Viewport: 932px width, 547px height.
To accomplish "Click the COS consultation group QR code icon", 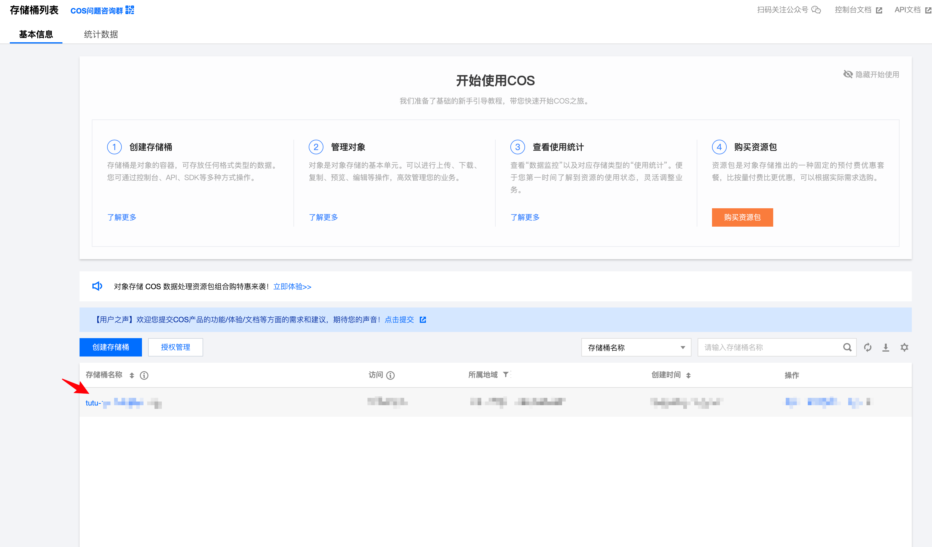I will click(x=129, y=10).
